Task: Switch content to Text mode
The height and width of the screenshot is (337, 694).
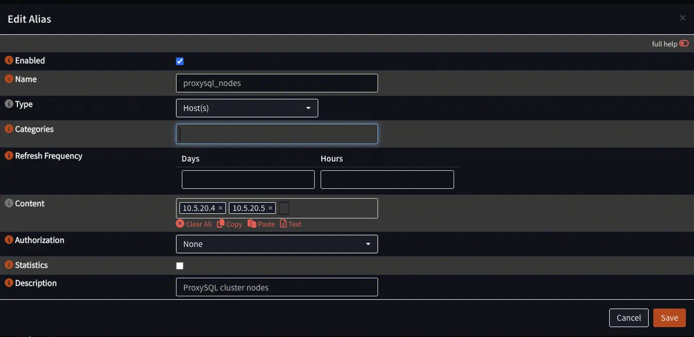Action: click(x=291, y=224)
